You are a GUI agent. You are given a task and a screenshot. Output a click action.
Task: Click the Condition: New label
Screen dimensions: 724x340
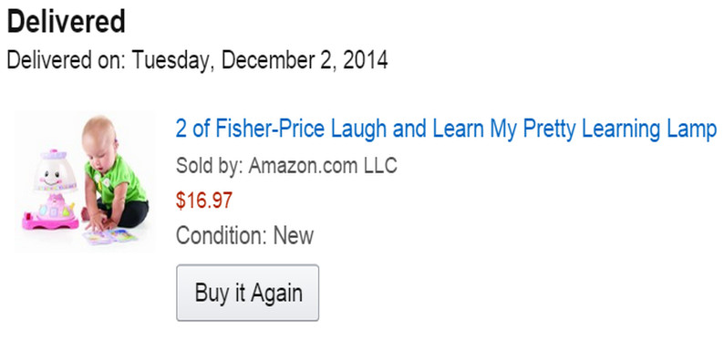point(244,235)
